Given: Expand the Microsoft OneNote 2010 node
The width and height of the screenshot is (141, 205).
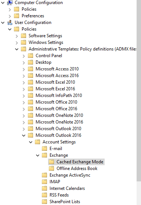Looking at the screenshot, I should (24, 116).
